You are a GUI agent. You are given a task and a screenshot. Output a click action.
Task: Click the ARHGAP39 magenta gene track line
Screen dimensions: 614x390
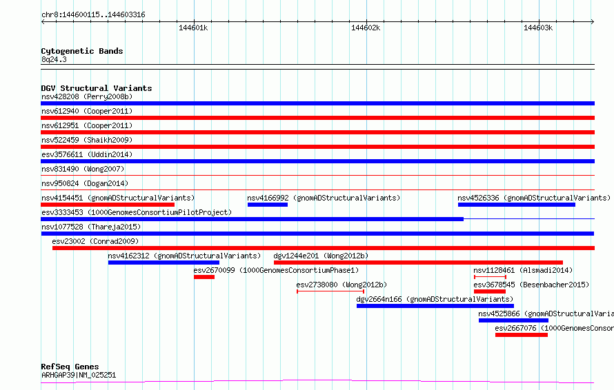coord(317,381)
